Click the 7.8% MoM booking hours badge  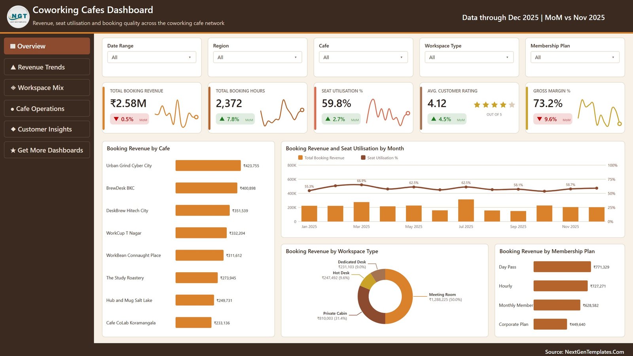235,119
